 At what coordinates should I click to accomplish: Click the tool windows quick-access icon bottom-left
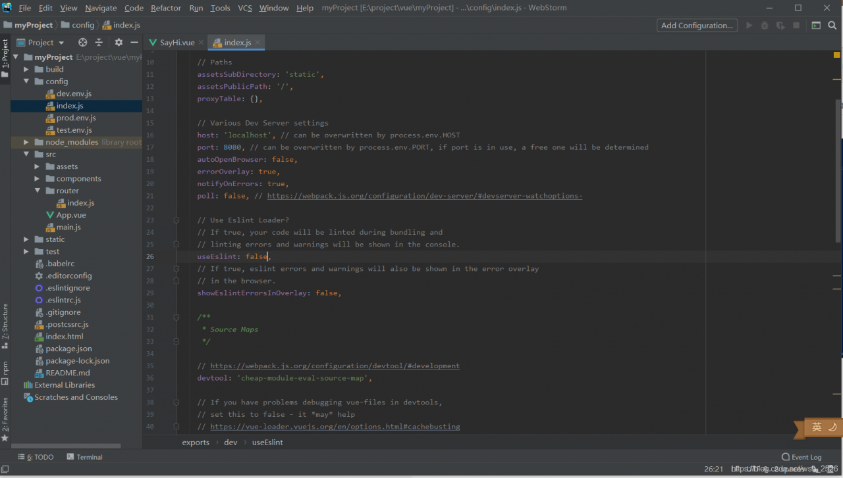(5, 469)
